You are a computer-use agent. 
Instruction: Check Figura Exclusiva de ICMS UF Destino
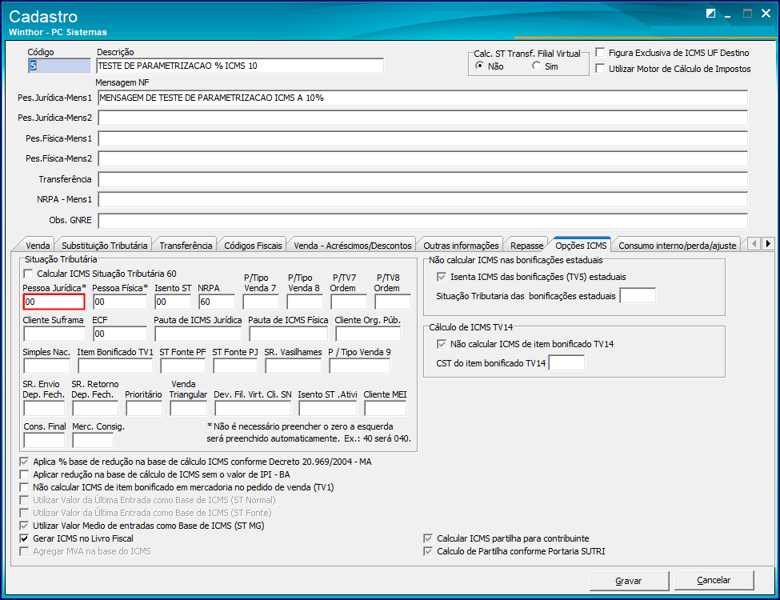[601, 52]
